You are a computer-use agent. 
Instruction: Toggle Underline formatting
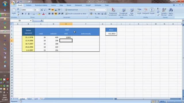click(29, 14)
